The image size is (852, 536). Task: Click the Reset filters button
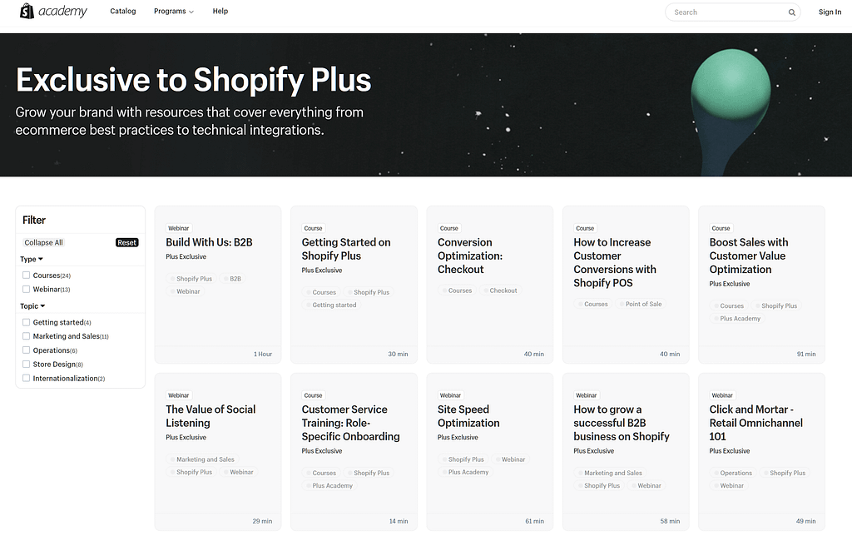click(126, 242)
